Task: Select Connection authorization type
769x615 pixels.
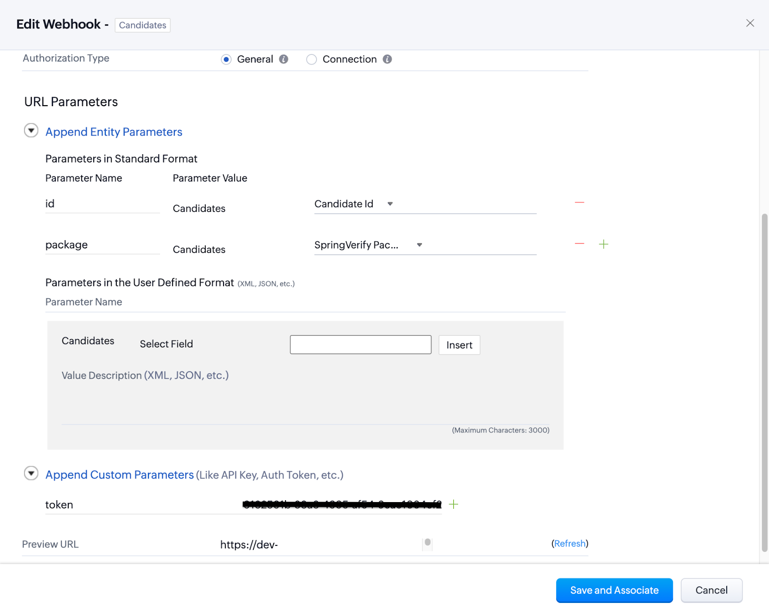Action: (311, 59)
